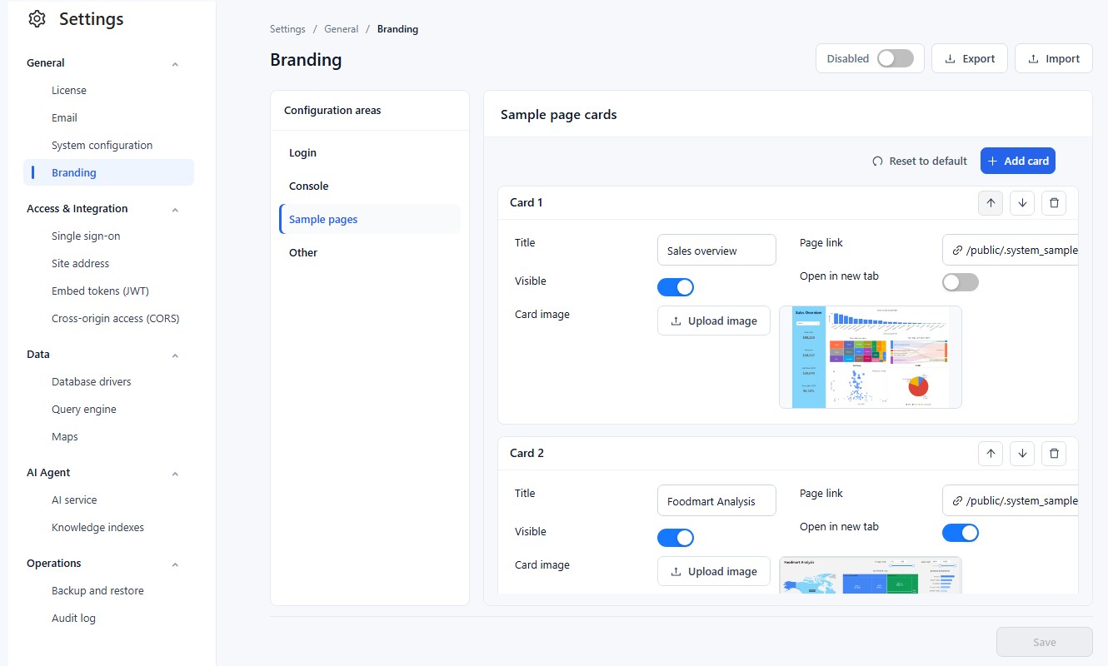Open Database drivers page
Viewport: 1108px width, 666px height.
click(91, 381)
